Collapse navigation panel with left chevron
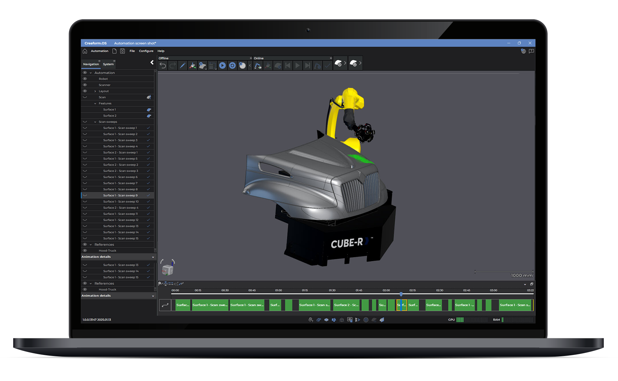Image resolution: width=618 pixels, height=381 pixels. click(x=152, y=62)
